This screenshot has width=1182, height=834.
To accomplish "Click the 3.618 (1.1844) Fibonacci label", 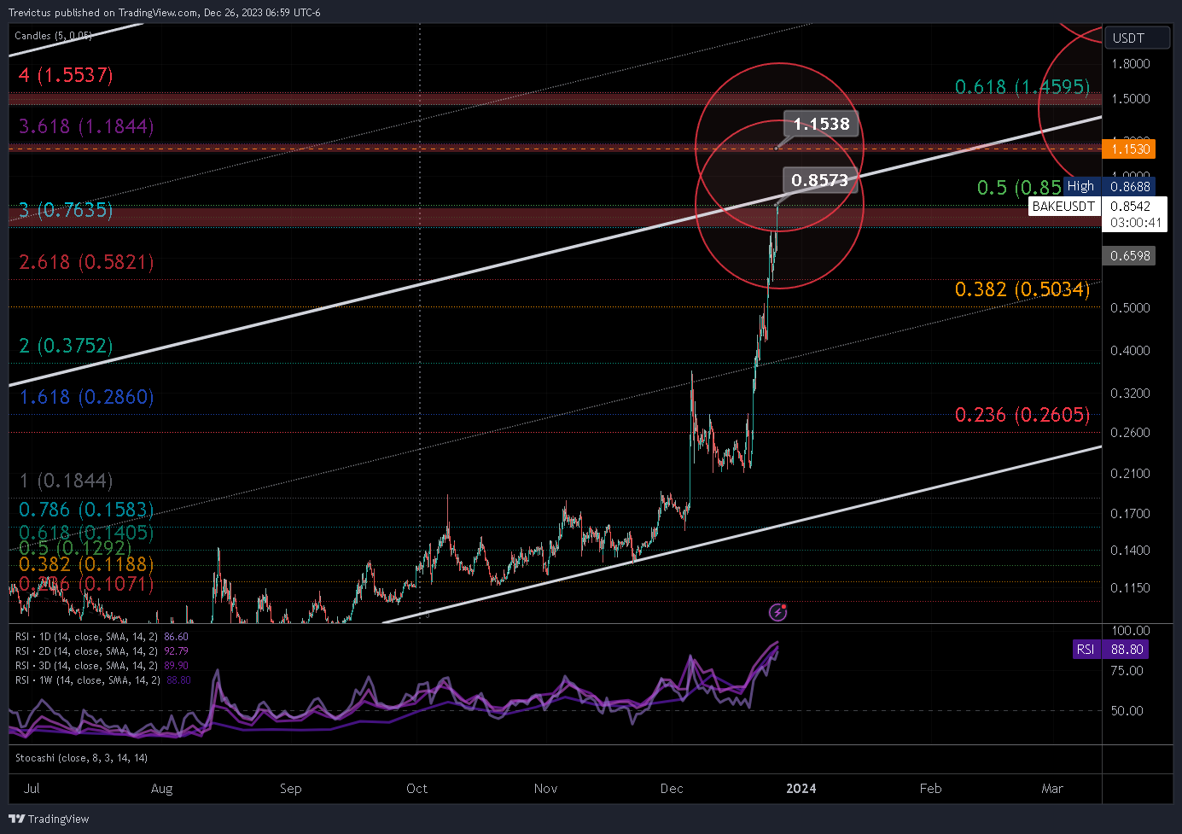I will pos(86,126).
